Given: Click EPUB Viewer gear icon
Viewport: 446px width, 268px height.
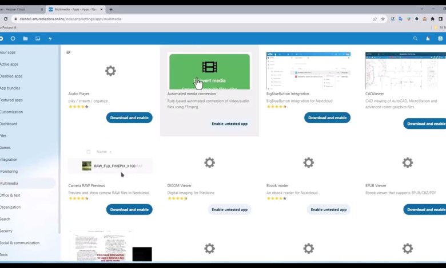Looking at the screenshot, I should click(x=407, y=163).
